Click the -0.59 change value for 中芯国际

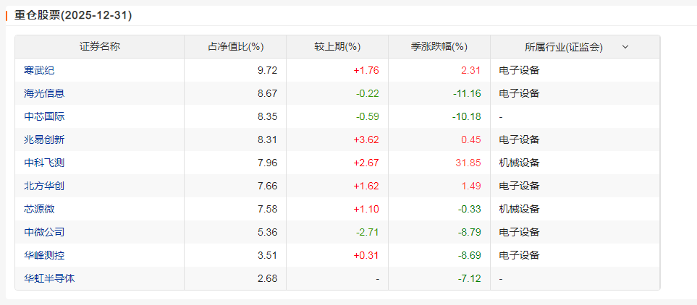coord(368,116)
